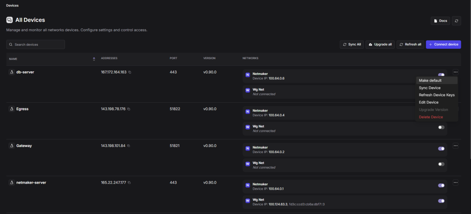Image resolution: width=471 pixels, height=214 pixels.
Task: Open netmaker-server row options menu
Action: (455, 183)
